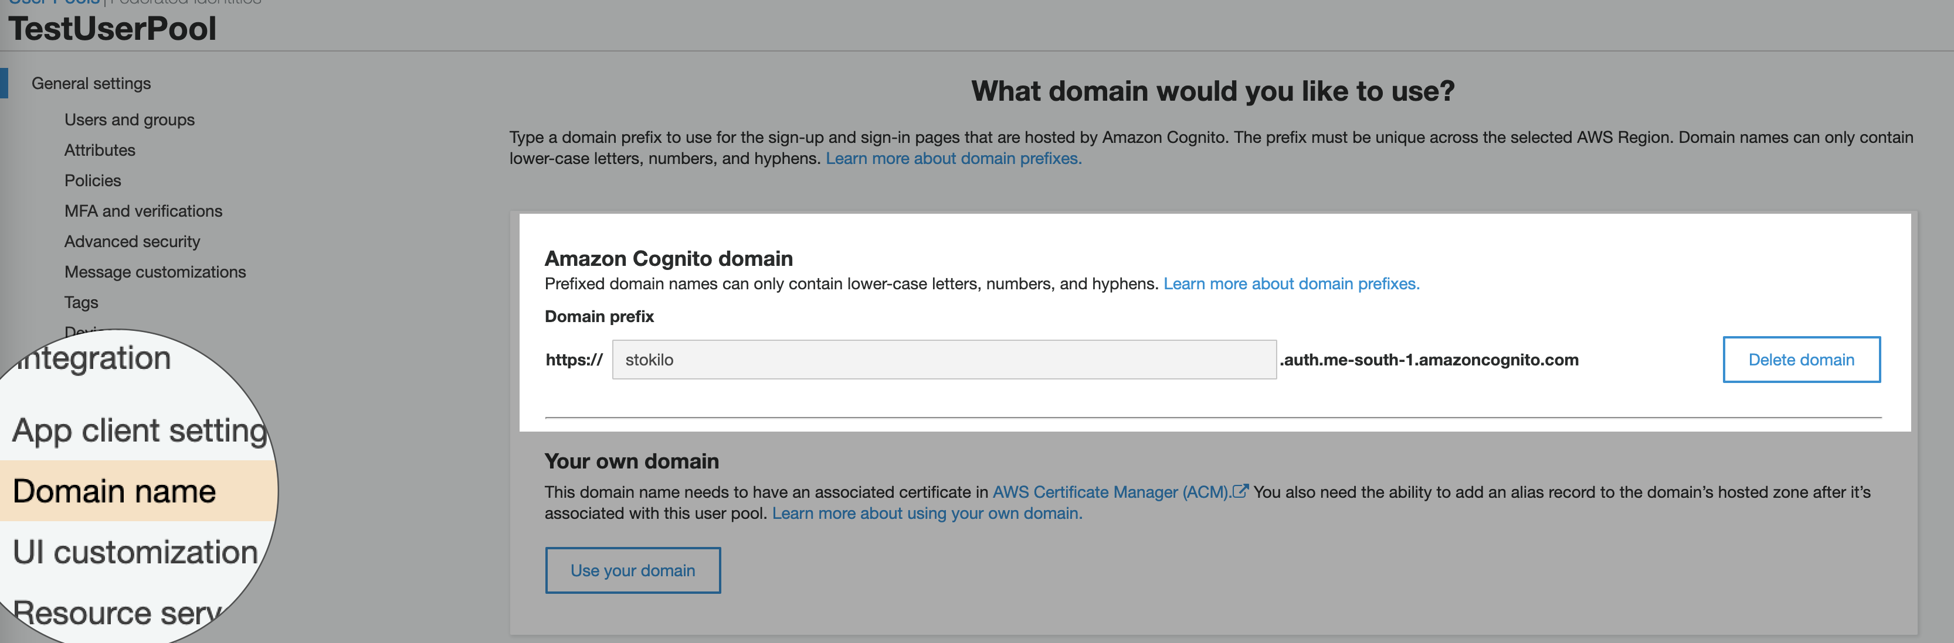Go to Users and groups
The image size is (1954, 643).
click(129, 119)
